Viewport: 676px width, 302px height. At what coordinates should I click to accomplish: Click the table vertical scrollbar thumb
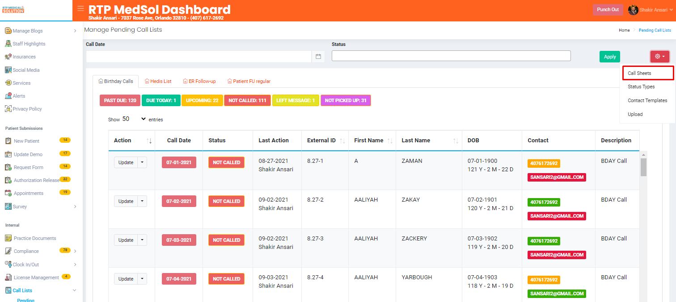643,167
